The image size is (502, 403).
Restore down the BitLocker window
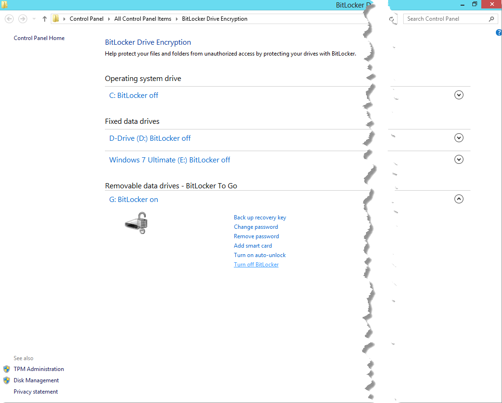474,4
